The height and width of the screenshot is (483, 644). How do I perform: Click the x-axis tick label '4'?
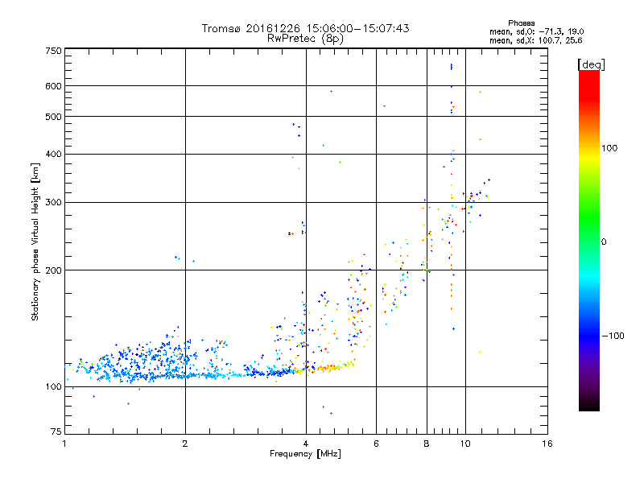point(306,444)
